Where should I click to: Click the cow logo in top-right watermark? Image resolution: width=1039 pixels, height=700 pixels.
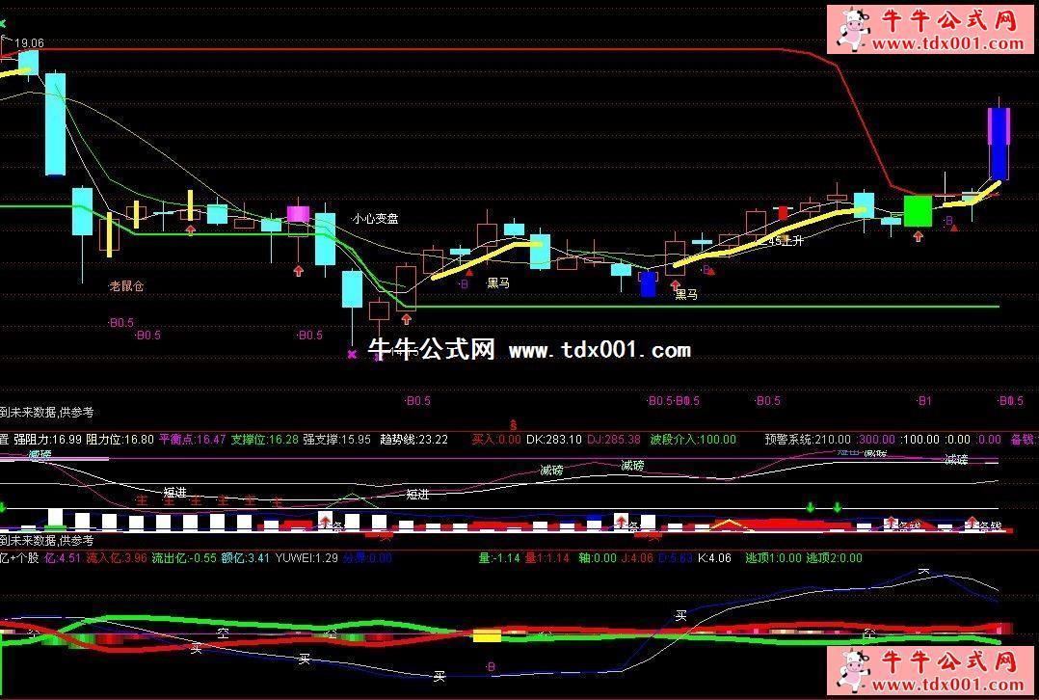point(851,29)
